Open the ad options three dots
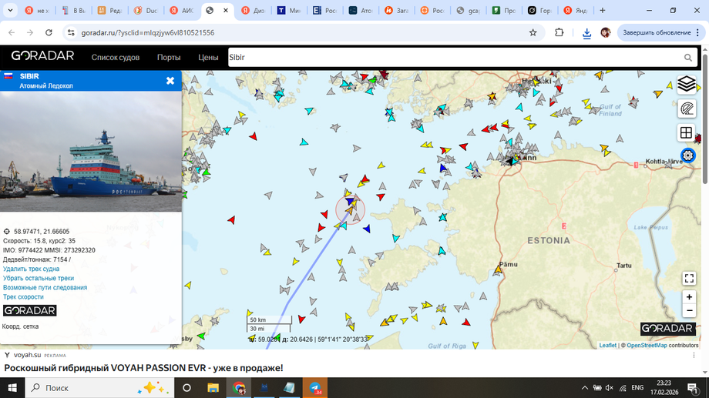Viewport: 709px width, 398px height. click(694, 356)
